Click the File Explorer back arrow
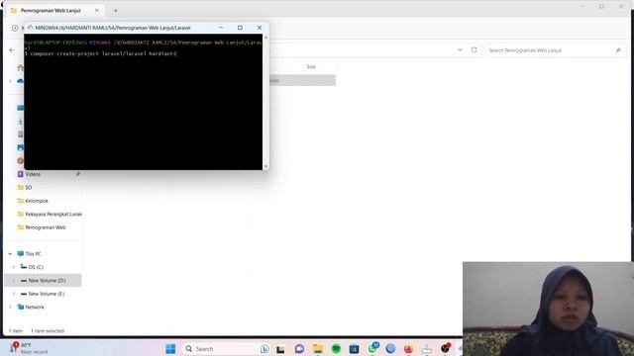 (x=12, y=50)
